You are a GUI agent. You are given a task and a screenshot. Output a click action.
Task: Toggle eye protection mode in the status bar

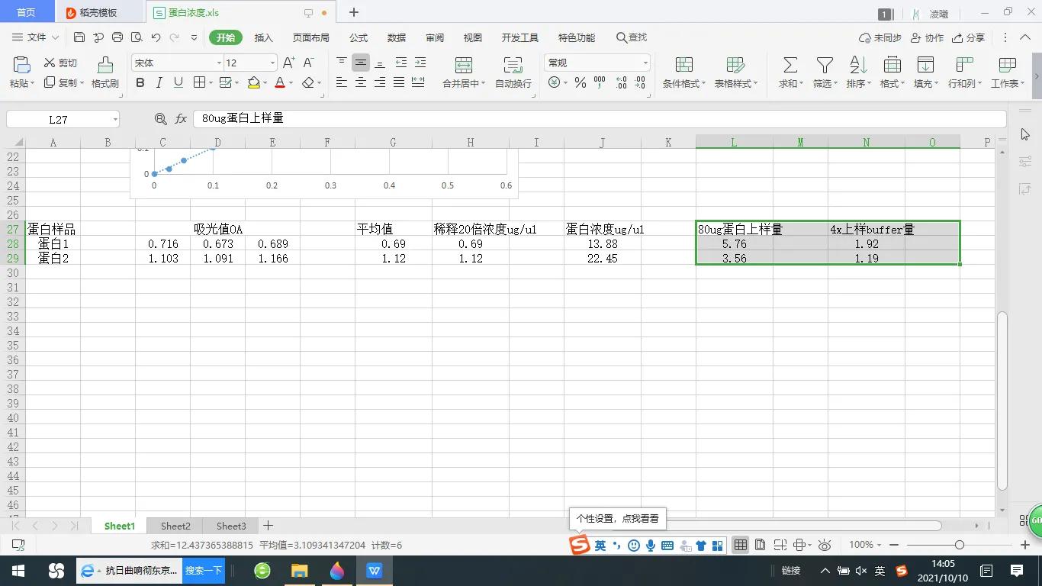(x=825, y=545)
